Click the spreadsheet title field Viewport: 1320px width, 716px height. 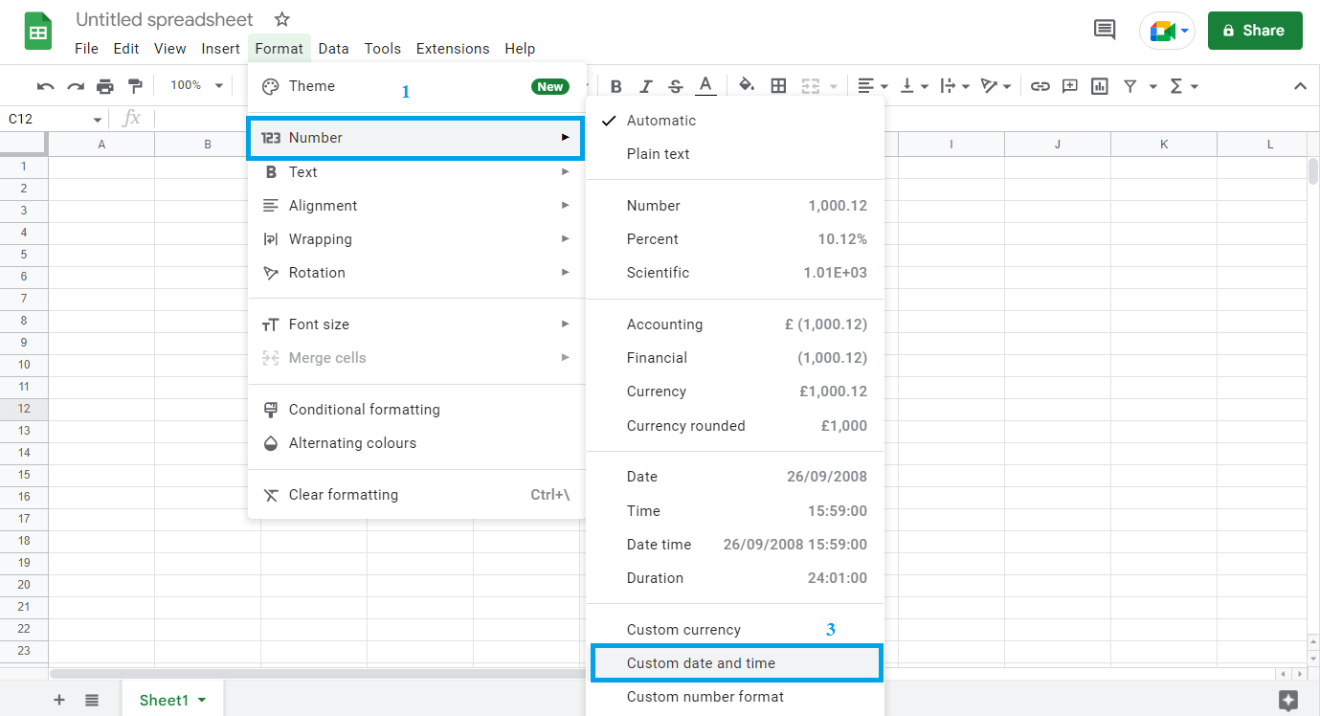[x=164, y=19]
